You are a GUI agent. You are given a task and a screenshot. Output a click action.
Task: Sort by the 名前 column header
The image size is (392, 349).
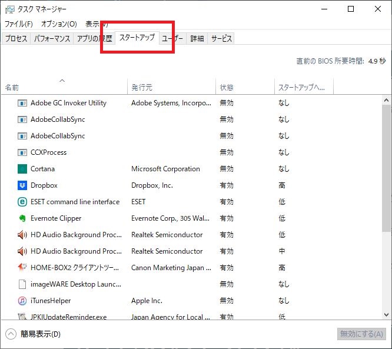pos(64,87)
